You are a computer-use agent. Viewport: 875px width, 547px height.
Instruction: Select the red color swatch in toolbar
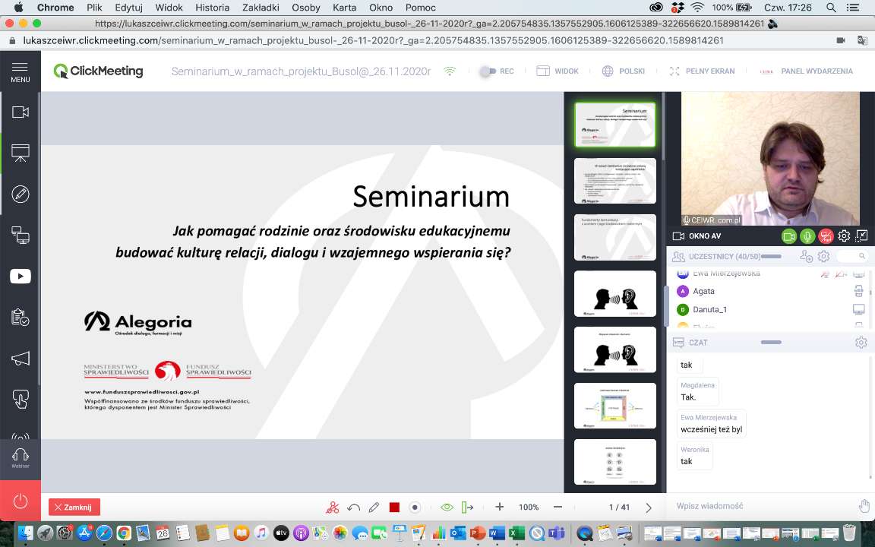click(394, 507)
